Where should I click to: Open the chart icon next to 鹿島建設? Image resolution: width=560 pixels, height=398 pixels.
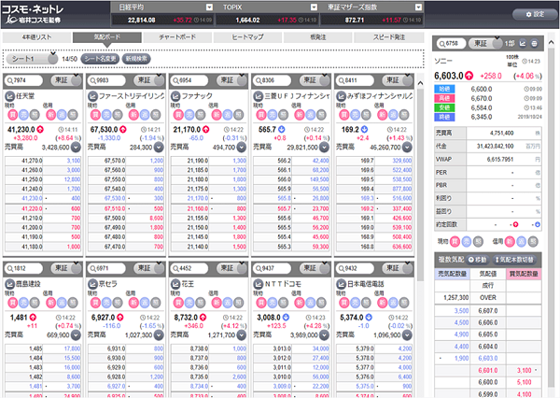click(9, 284)
